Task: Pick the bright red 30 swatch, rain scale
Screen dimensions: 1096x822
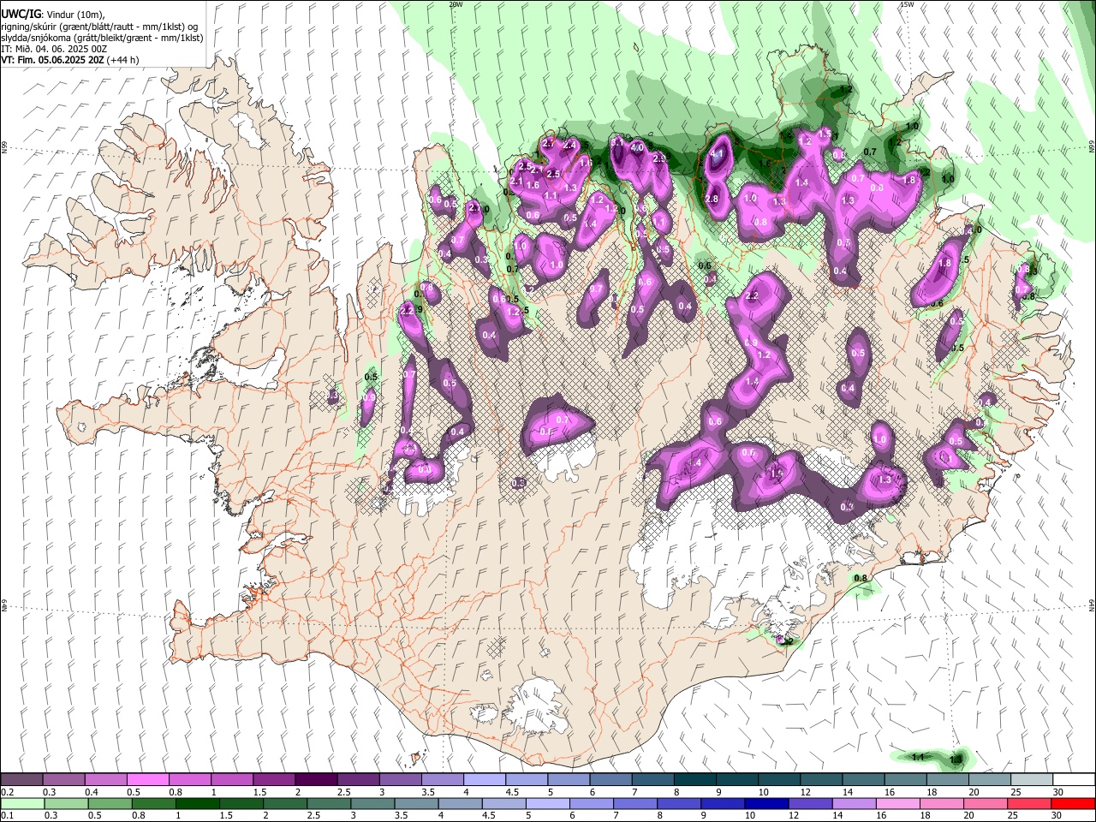Action: click(1073, 803)
